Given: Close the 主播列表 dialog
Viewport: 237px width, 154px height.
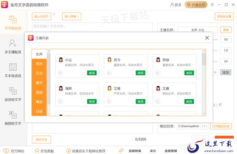Looking at the screenshot, I should click(x=207, y=38).
